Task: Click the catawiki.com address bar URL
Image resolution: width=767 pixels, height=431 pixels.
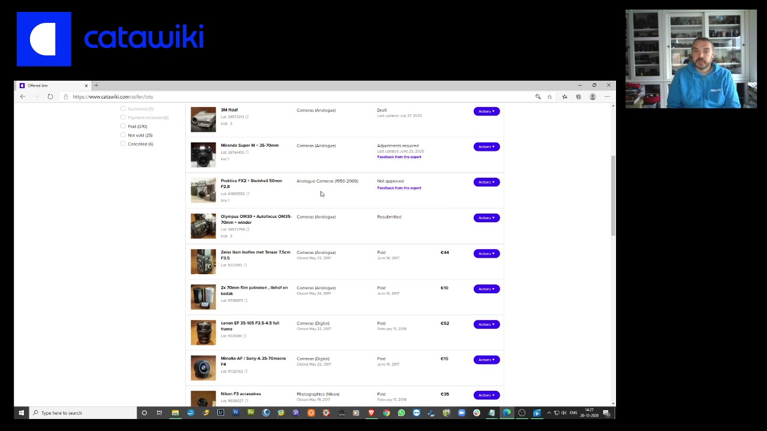Action: [x=113, y=96]
